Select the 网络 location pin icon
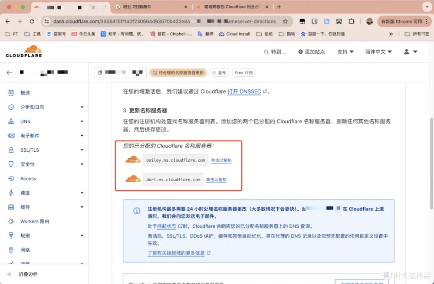Viewport: 434px width, 284px height. 11,250
